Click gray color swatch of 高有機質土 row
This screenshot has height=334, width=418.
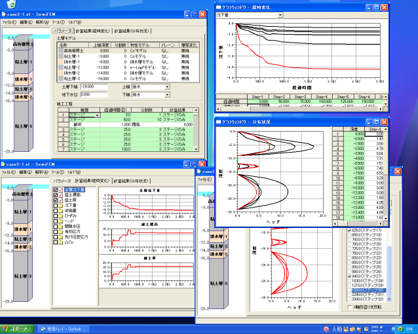[x=61, y=50]
